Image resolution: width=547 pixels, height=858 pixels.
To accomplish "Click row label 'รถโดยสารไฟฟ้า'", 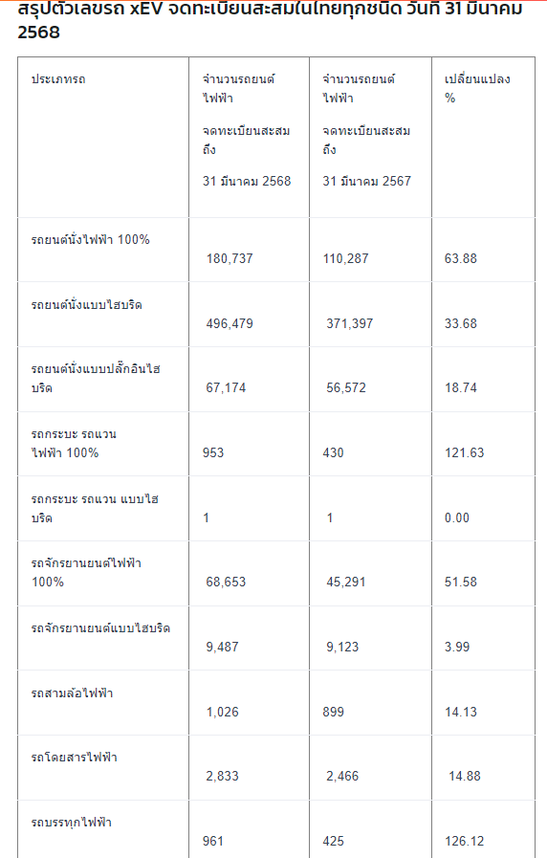I will [x=75, y=758].
